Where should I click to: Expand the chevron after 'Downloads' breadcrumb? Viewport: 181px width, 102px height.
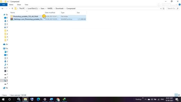tap(65, 8)
